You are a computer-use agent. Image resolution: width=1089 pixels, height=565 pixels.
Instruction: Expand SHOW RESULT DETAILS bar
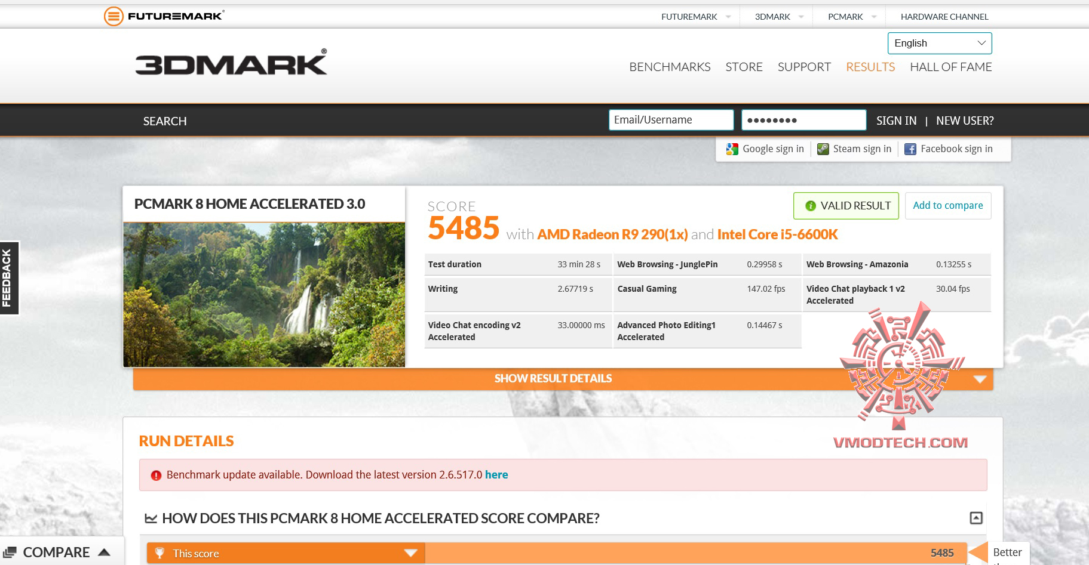point(563,379)
